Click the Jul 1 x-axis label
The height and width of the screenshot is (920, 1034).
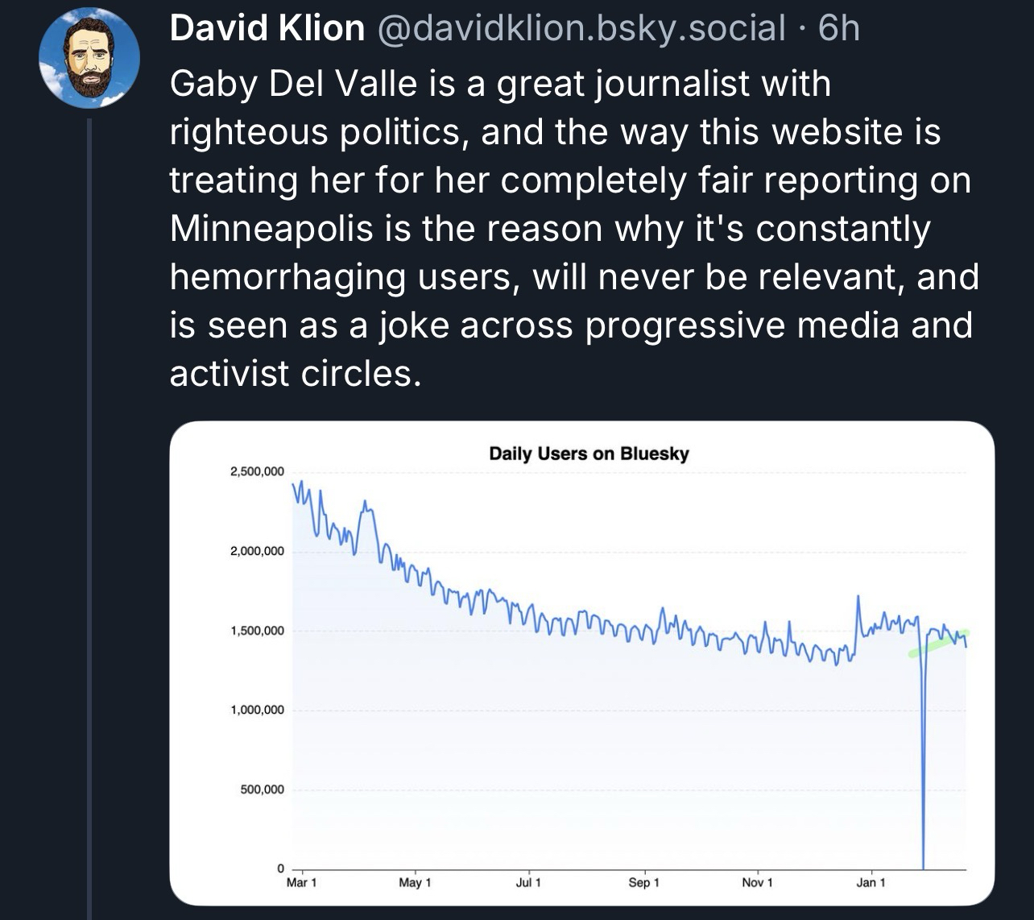coord(528,883)
